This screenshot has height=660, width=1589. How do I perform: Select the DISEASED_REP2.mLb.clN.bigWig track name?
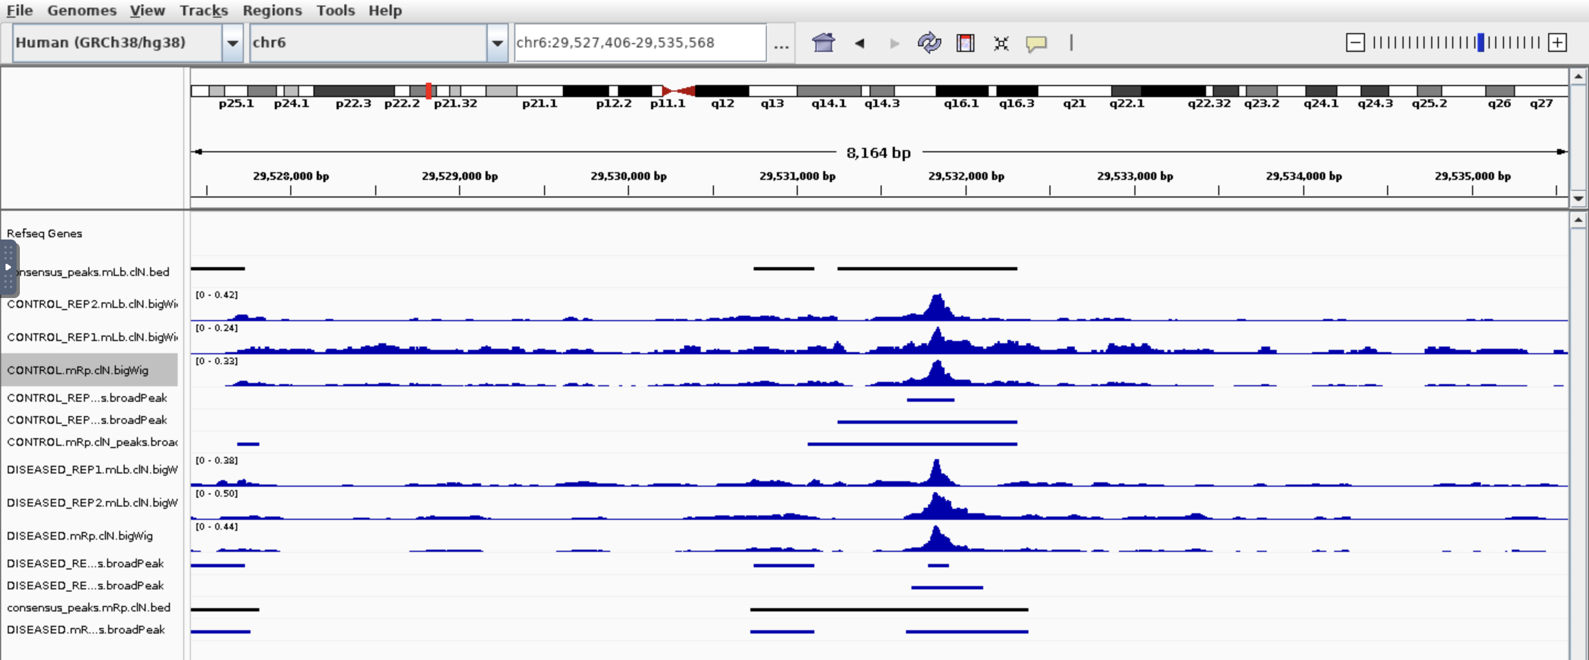[92, 502]
